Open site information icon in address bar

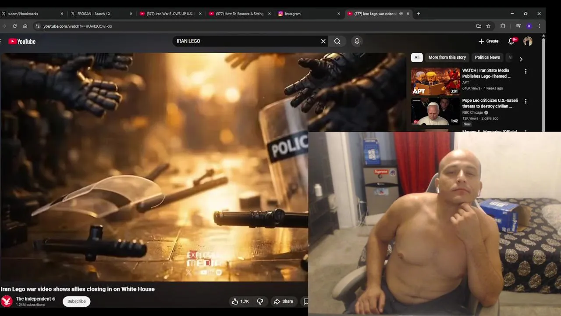pyautogui.click(x=38, y=26)
